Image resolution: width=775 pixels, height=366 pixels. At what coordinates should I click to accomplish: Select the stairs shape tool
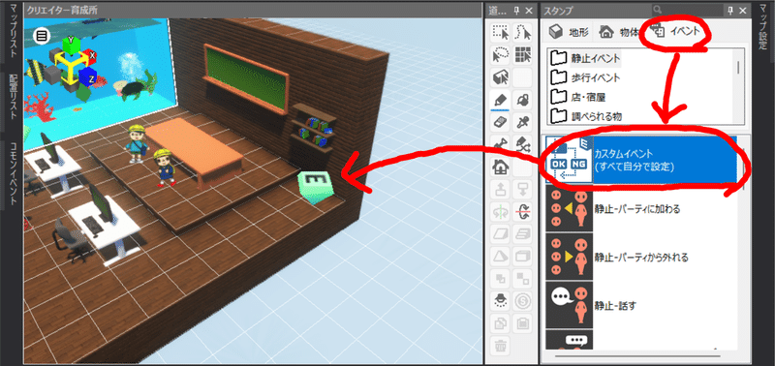pos(522,234)
